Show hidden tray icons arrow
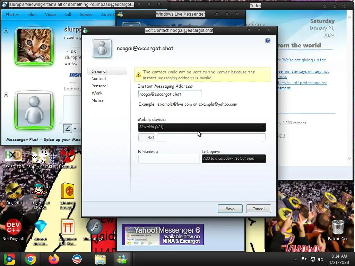This screenshot has height=266, width=355. click(295, 259)
